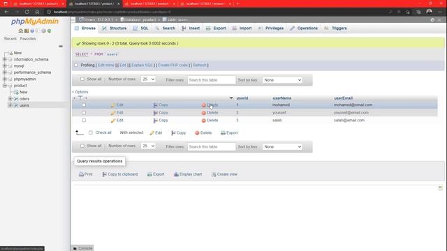Image resolution: width=447 pixels, height=251 pixels.
Task: Open column options arrow before userid
Action: tap(231, 98)
